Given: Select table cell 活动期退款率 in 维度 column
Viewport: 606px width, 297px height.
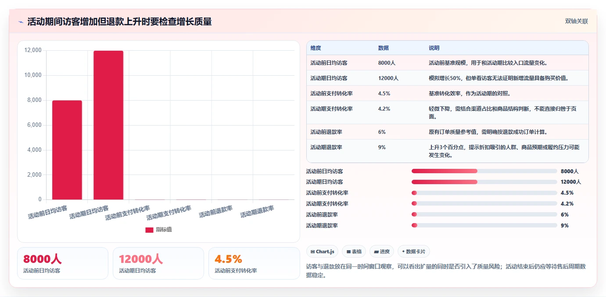Looking at the screenshot, I should click(x=326, y=147).
